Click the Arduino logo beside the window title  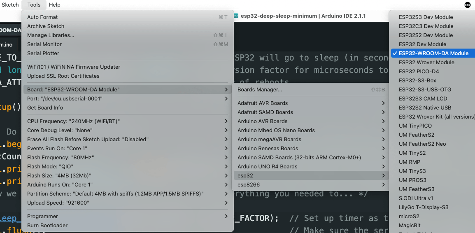click(x=236, y=16)
